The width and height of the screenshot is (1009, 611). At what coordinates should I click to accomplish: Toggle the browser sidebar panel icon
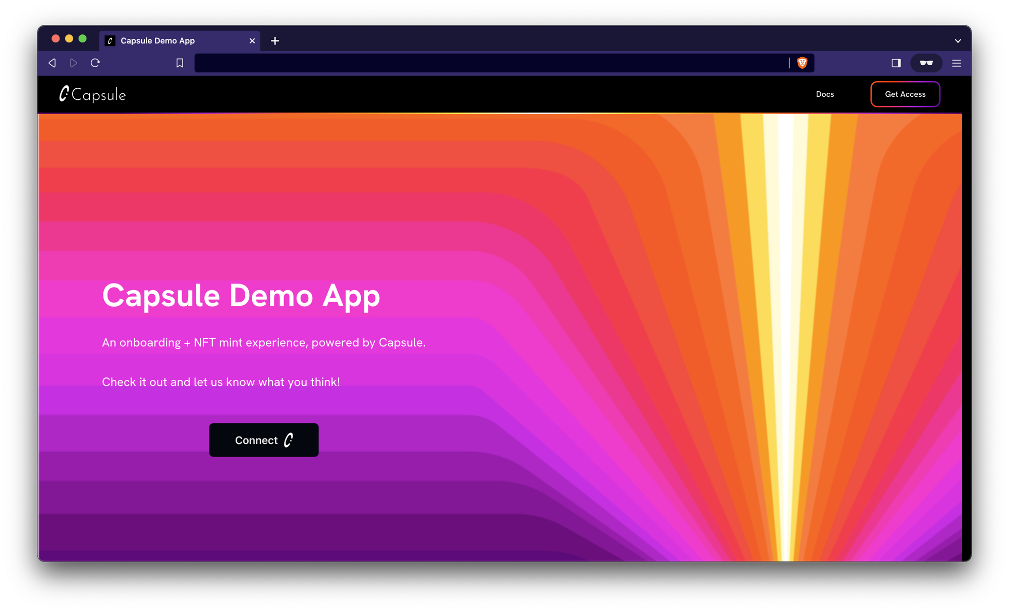tap(896, 63)
